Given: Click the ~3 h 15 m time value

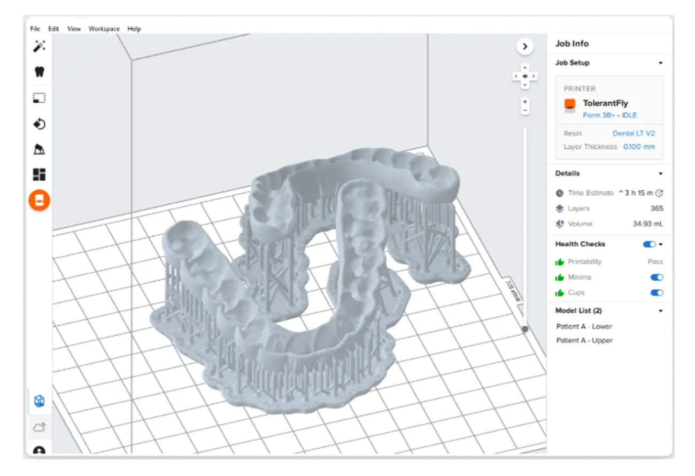Looking at the screenshot, I should (x=636, y=193).
